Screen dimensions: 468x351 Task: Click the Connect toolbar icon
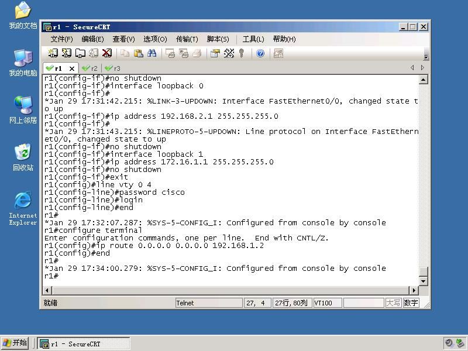coord(53,53)
